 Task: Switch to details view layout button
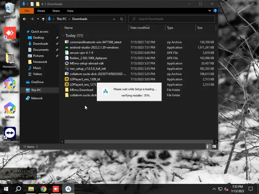click(x=208, y=147)
